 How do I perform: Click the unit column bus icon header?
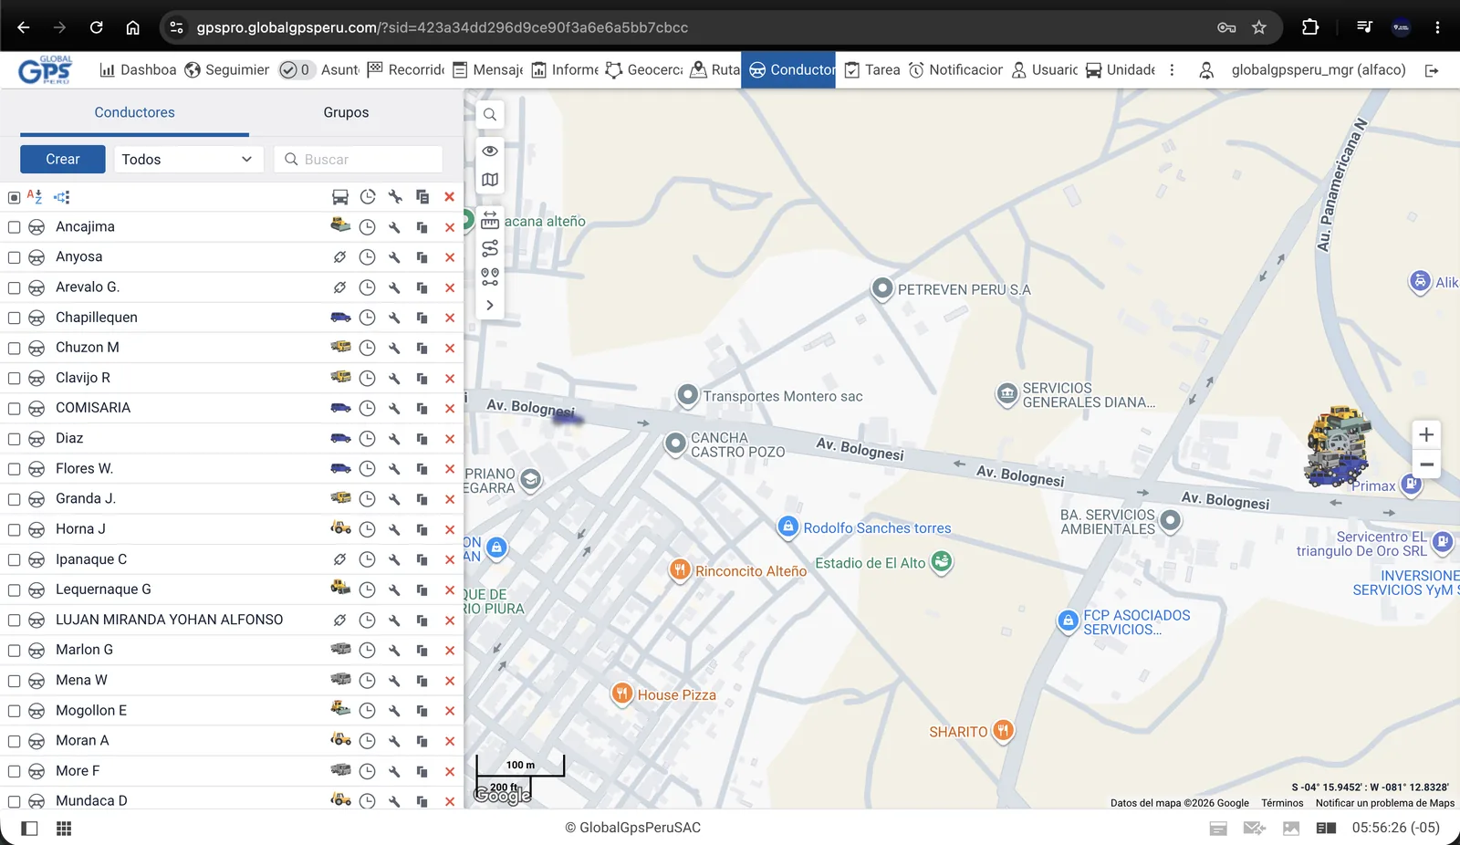pyautogui.click(x=340, y=197)
